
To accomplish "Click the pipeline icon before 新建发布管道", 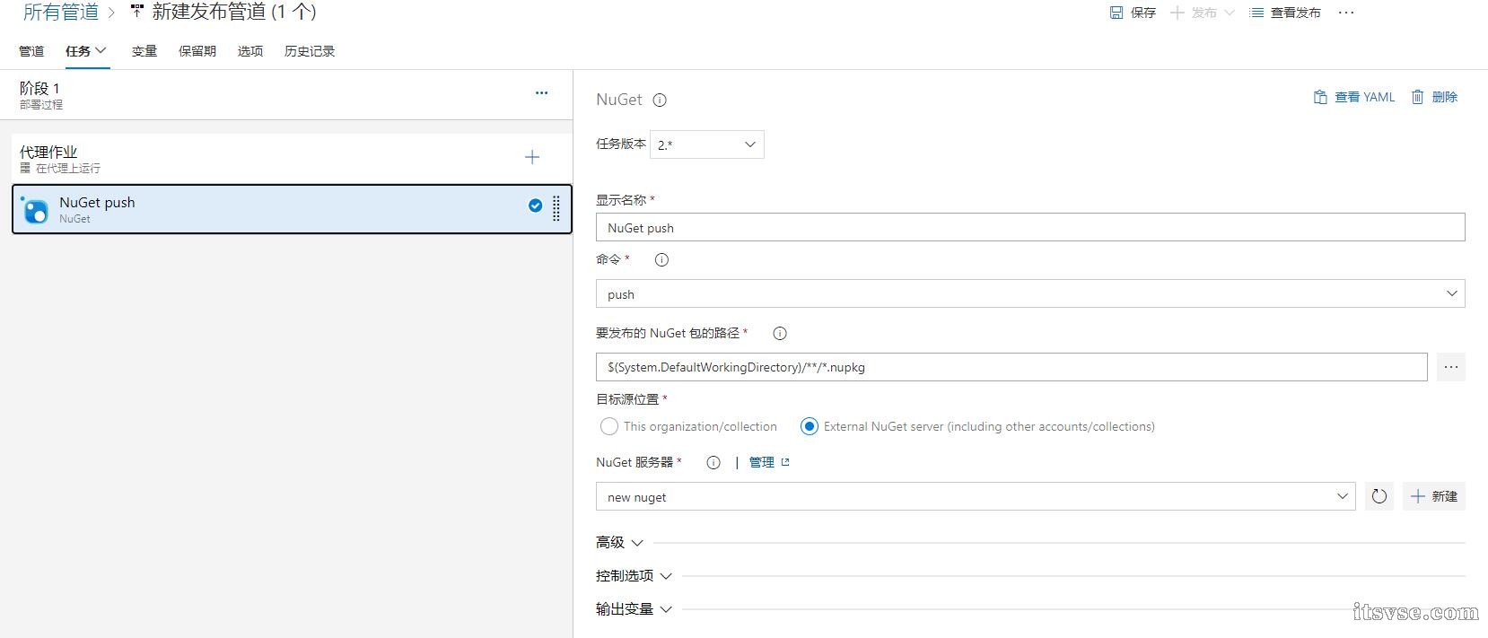I will click(137, 12).
